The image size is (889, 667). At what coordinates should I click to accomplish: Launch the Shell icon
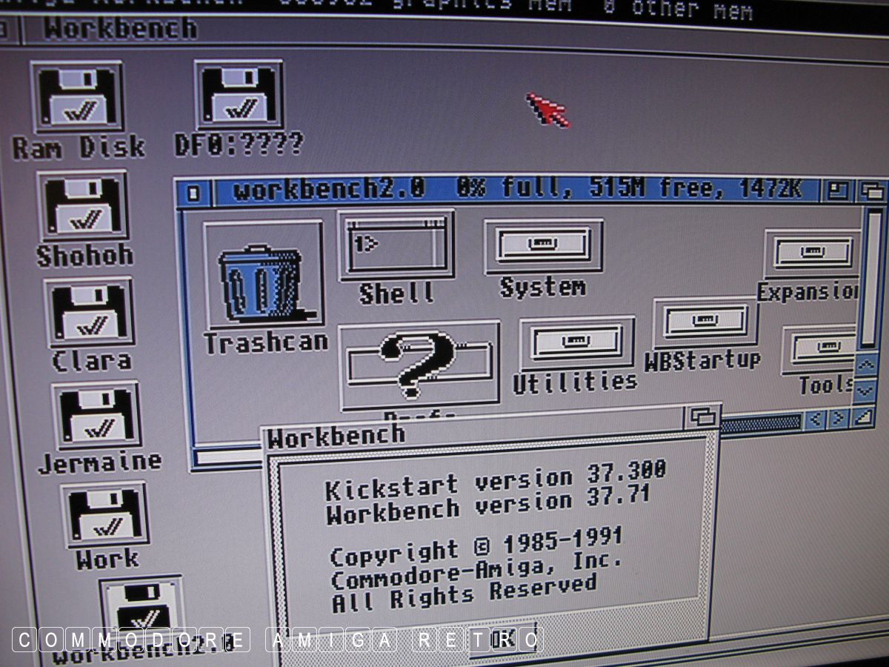pyautogui.click(x=396, y=245)
